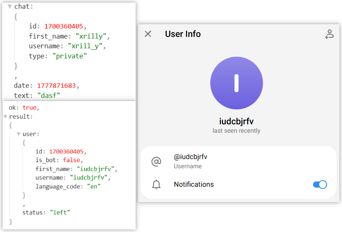Select status value "left"

point(60,212)
